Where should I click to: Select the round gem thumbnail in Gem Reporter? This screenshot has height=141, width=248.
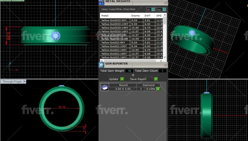pos(105,87)
